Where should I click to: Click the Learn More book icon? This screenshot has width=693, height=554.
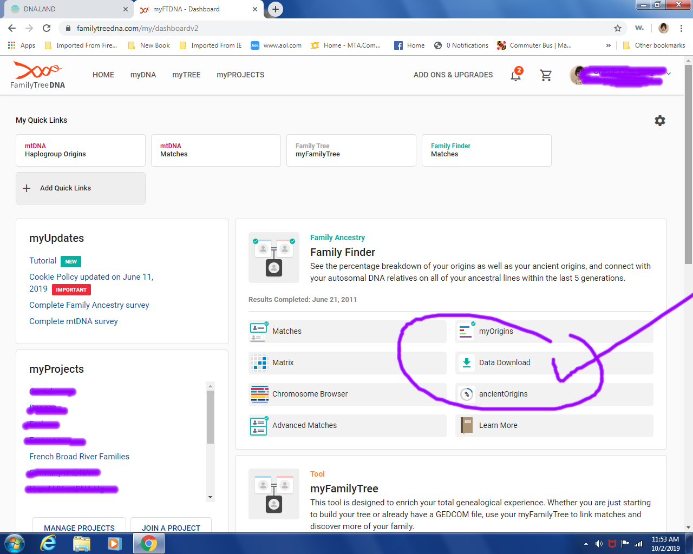point(467,425)
